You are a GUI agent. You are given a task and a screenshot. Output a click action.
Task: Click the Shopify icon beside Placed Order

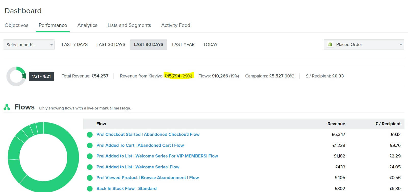point(330,44)
